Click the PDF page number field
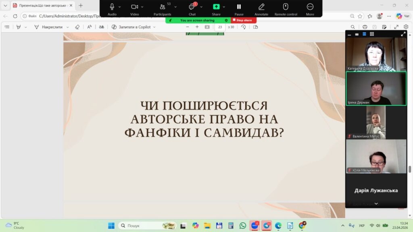 coord(220,27)
